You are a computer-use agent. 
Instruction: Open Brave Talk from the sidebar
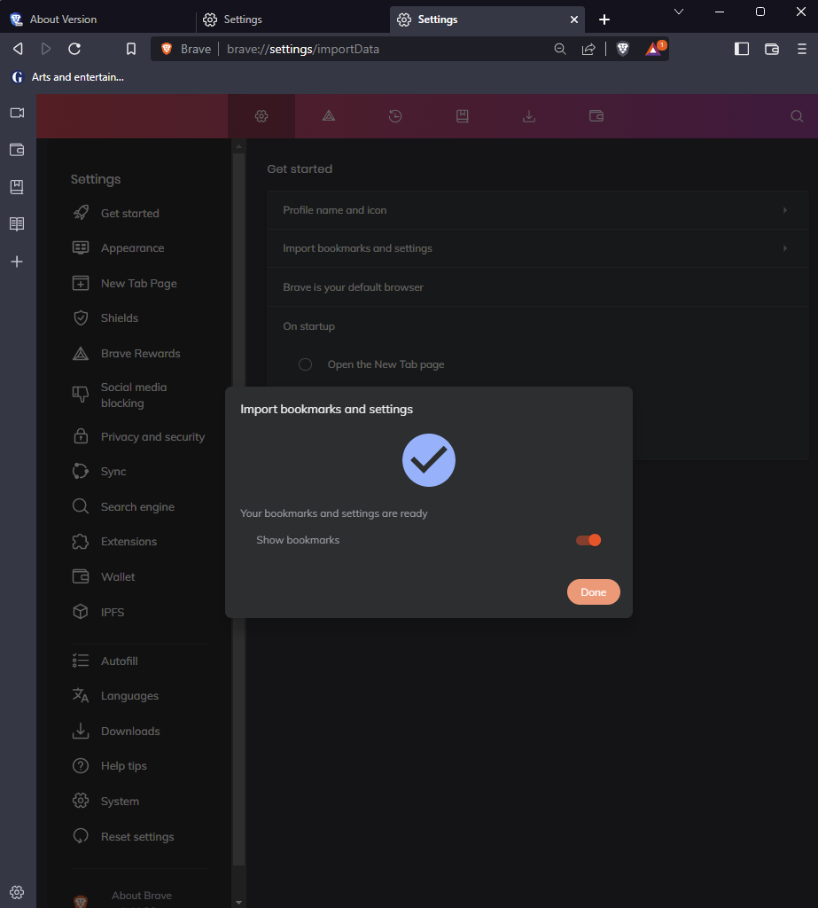pyautogui.click(x=16, y=113)
